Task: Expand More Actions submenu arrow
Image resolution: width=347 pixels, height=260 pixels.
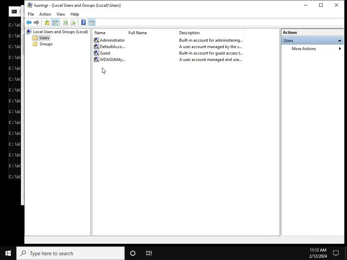Action: pyautogui.click(x=340, y=49)
